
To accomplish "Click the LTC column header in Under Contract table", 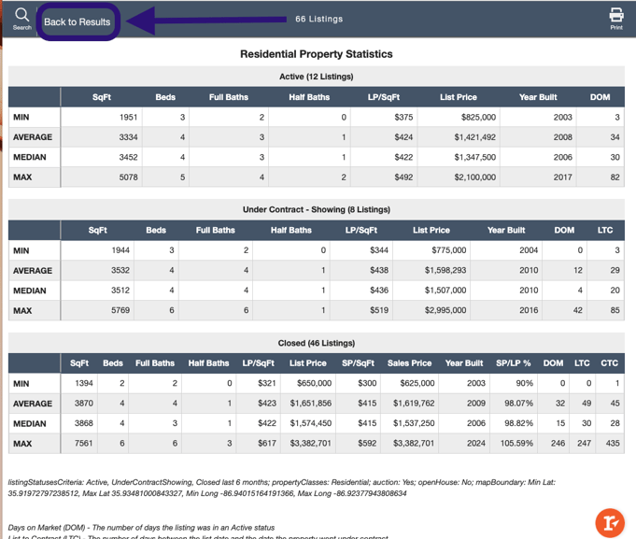I will coord(605,231).
